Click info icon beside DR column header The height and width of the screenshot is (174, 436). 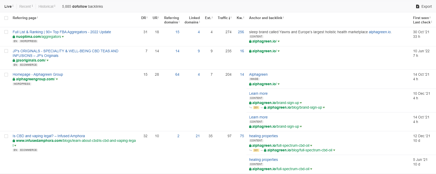[147, 17]
